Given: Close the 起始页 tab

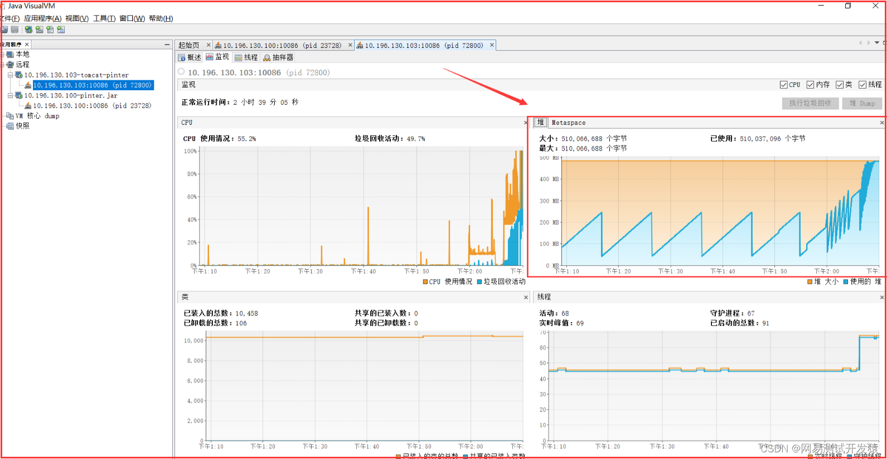Looking at the screenshot, I should click(x=209, y=45).
